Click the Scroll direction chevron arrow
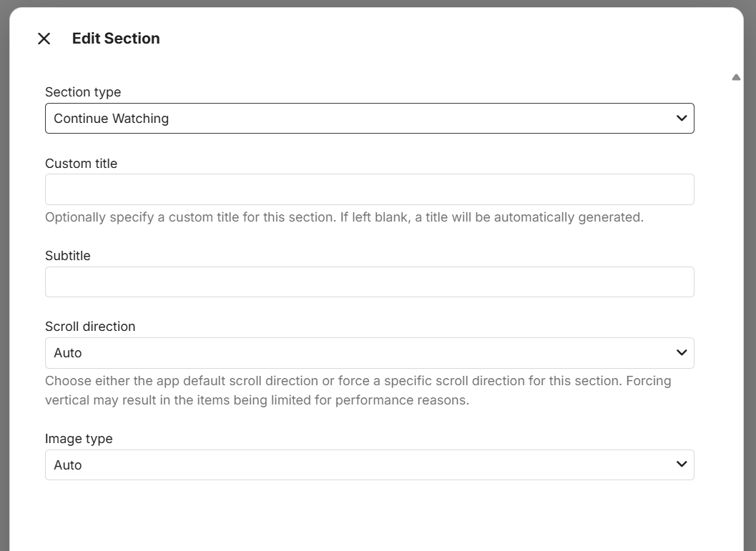Screen dimensions: 756x551 click(x=681, y=353)
